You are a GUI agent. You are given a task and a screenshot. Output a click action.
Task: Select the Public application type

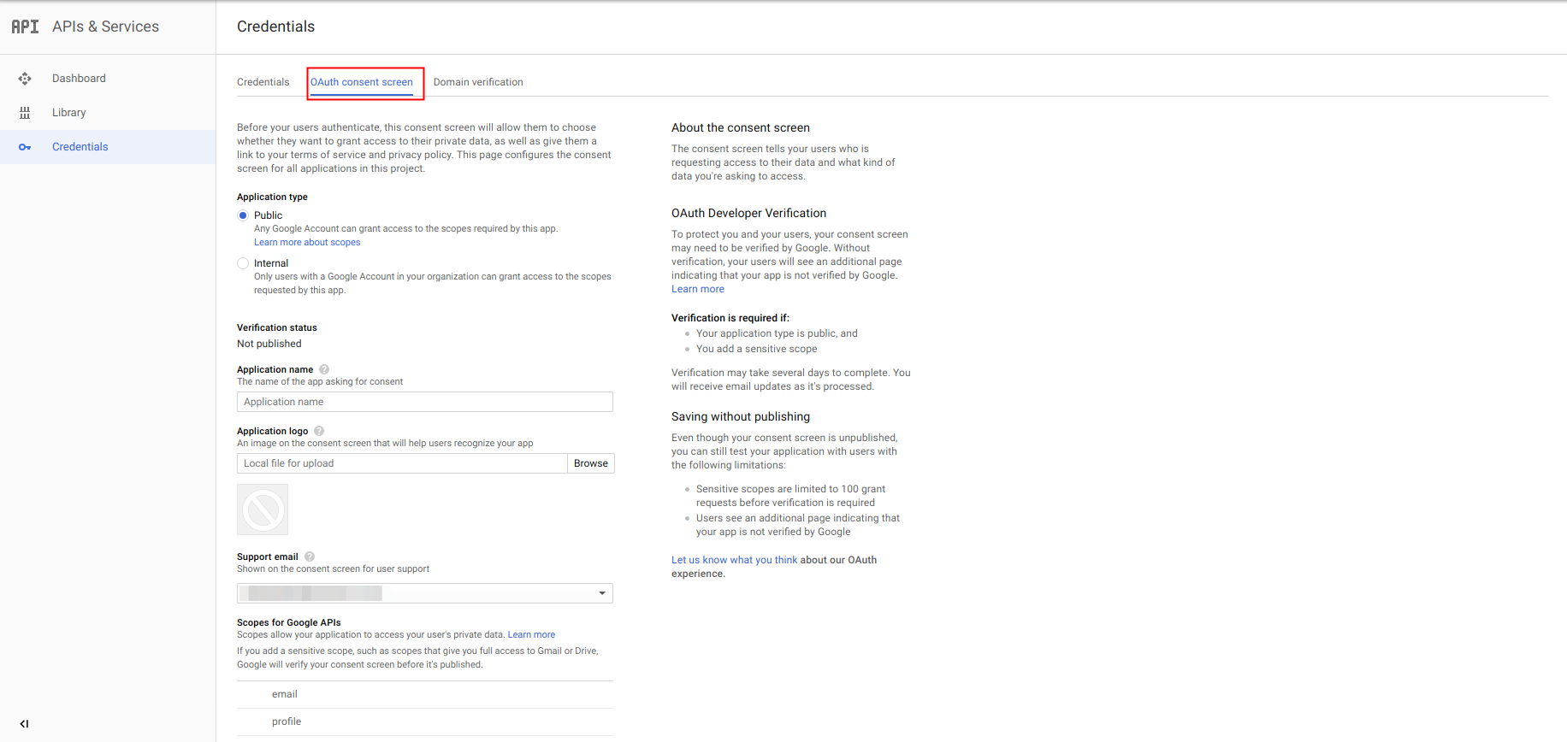pos(243,215)
